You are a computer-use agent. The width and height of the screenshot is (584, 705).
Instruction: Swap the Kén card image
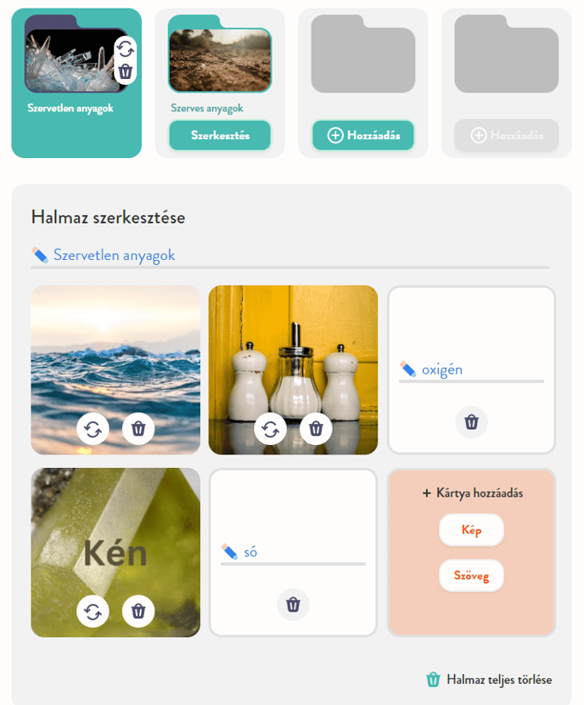93,611
